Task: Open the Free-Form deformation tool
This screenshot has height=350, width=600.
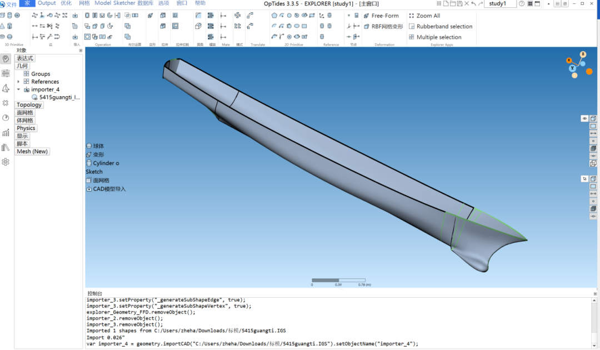Action: [381, 16]
